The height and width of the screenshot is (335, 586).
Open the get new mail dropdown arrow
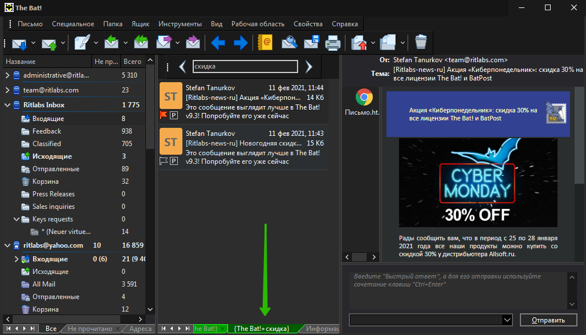pos(33,43)
